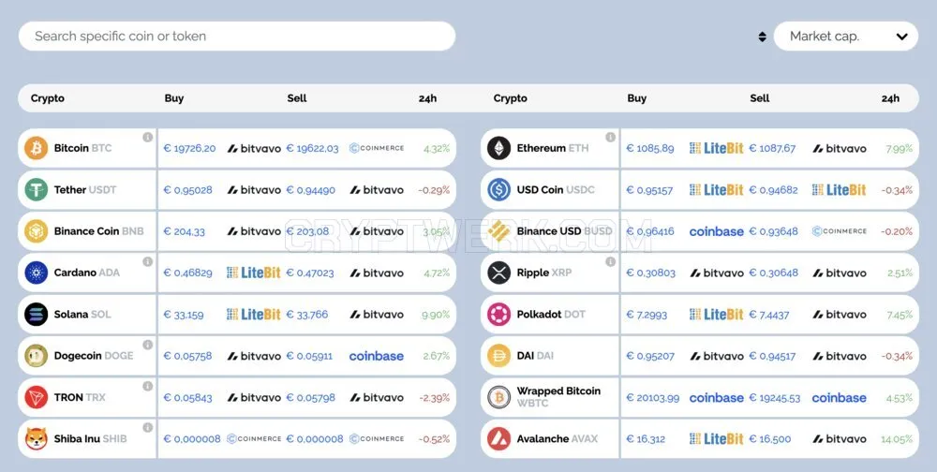Click the right Sell column header

tap(760, 98)
